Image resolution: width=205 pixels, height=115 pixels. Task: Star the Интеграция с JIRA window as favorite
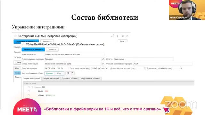(15, 36)
